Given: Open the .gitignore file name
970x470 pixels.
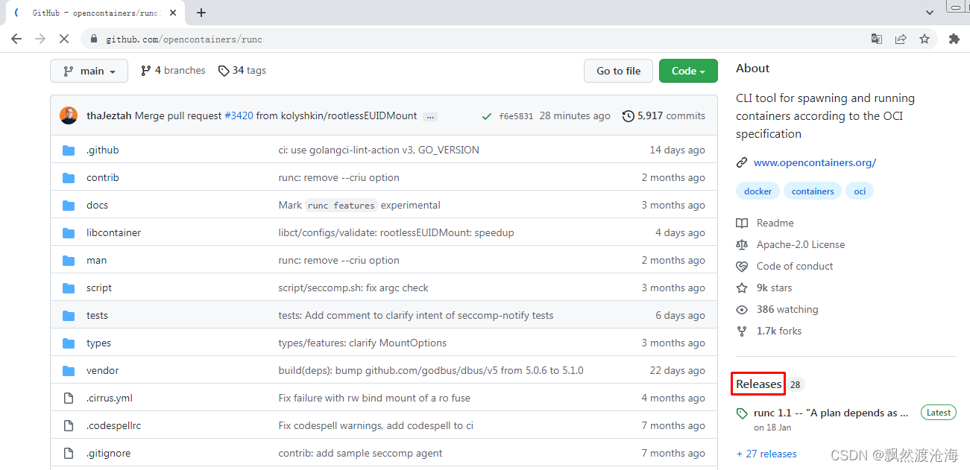Looking at the screenshot, I should tap(108, 453).
